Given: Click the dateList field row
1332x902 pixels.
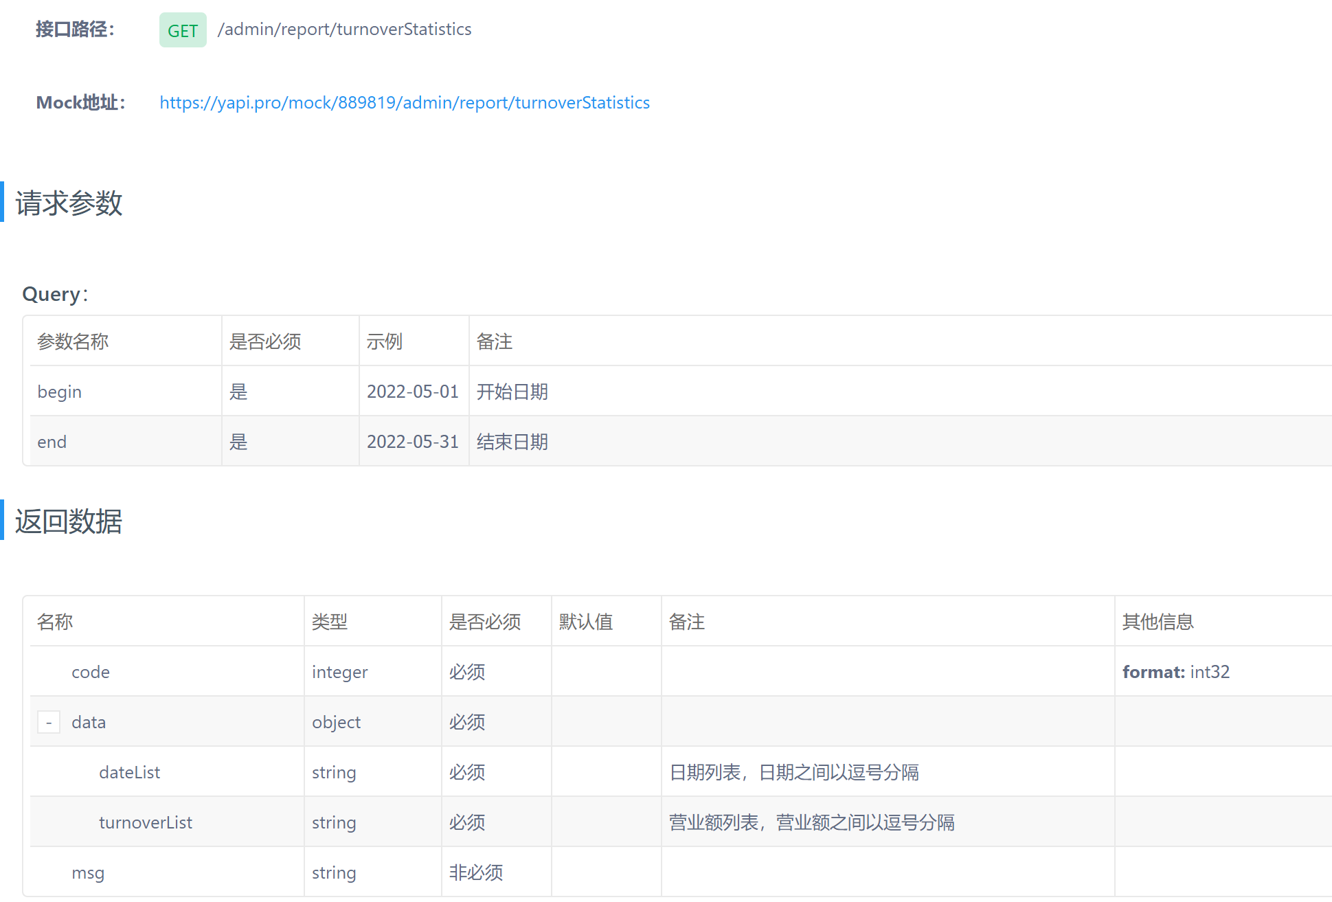Looking at the screenshot, I should (x=129, y=772).
